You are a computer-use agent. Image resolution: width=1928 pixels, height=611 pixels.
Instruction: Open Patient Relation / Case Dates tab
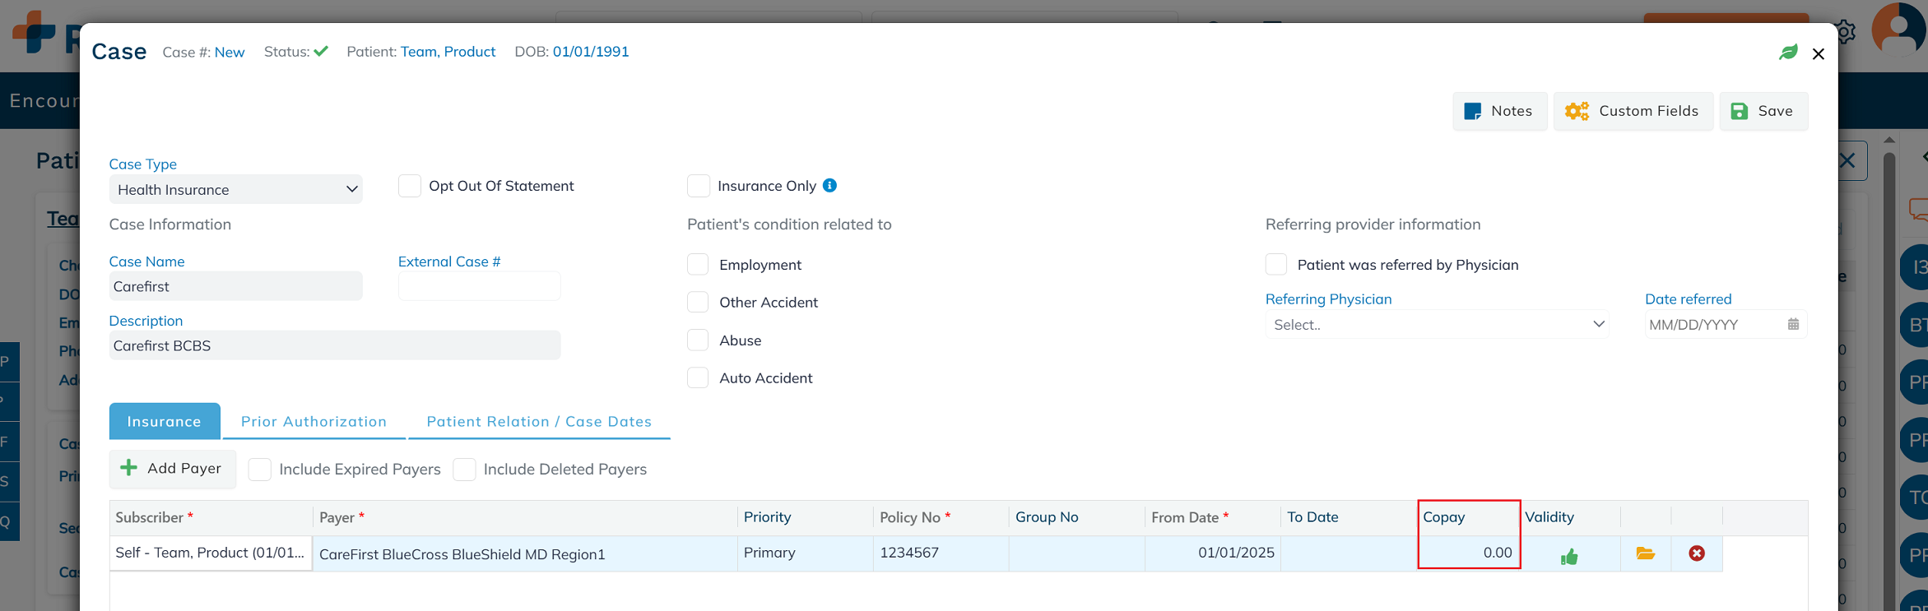(x=539, y=422)
